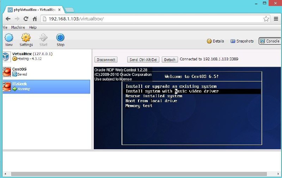Open the Details view
This screenshot has width=282, height=178.
coord(215,41)
